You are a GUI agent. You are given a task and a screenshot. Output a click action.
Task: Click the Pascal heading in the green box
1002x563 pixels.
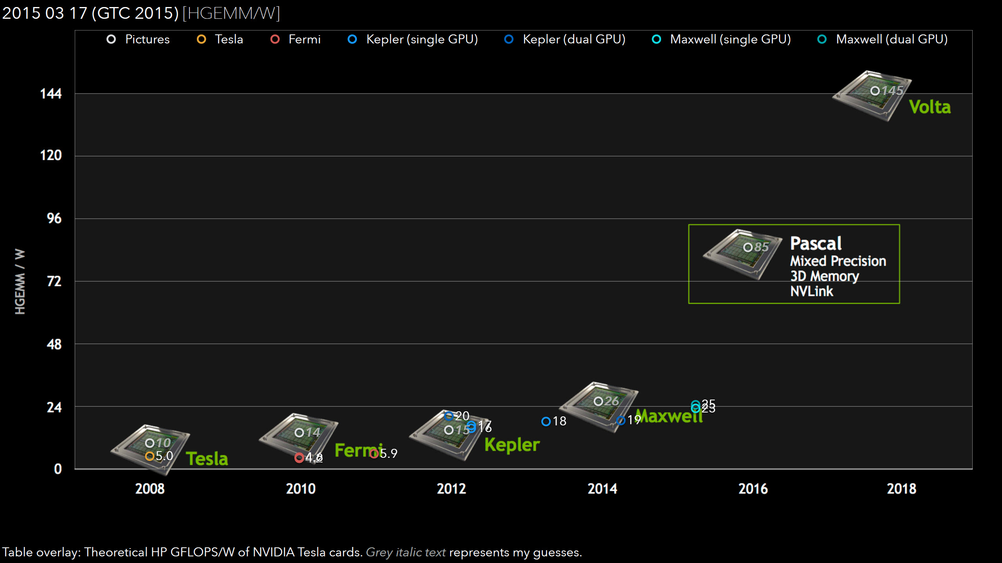click(816, 244)
